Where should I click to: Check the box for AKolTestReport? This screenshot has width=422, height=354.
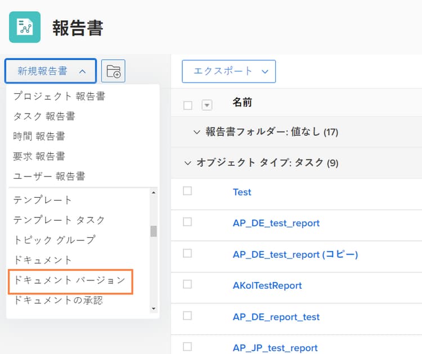[187, 284]
